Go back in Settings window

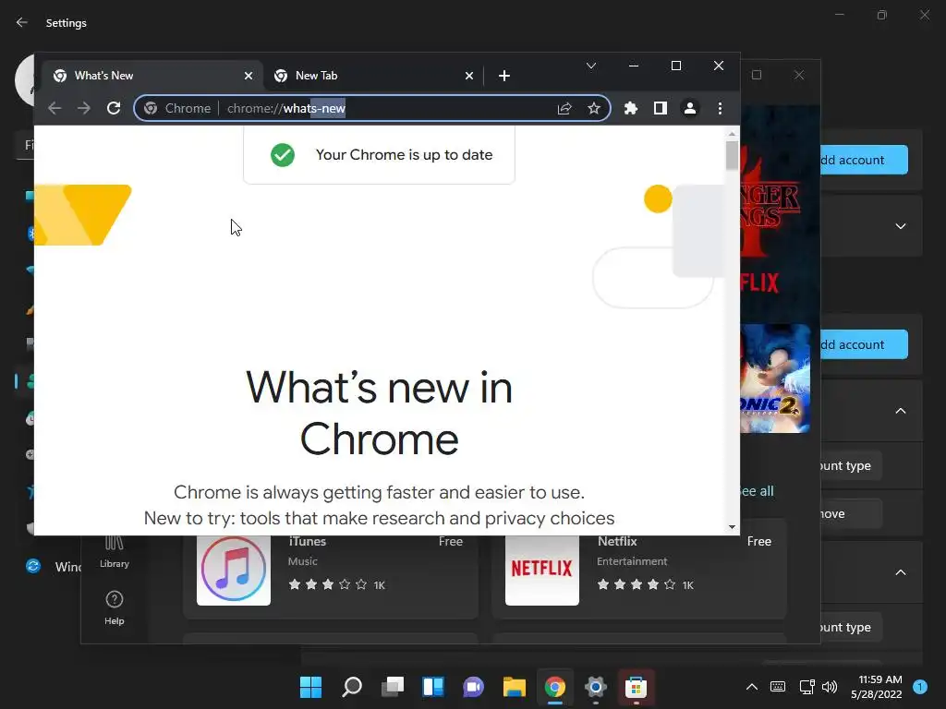22,22
